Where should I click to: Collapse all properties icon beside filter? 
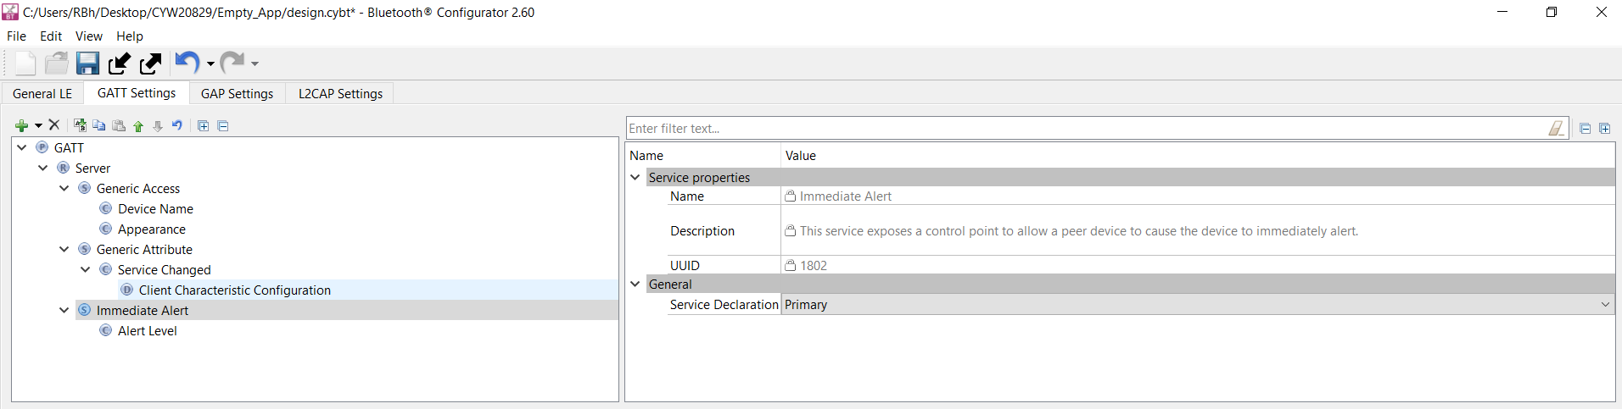pos(1585,129)
